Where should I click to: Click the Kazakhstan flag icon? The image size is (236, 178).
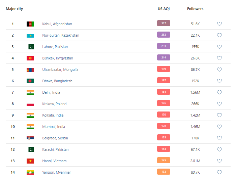click(x=30, y=35)
